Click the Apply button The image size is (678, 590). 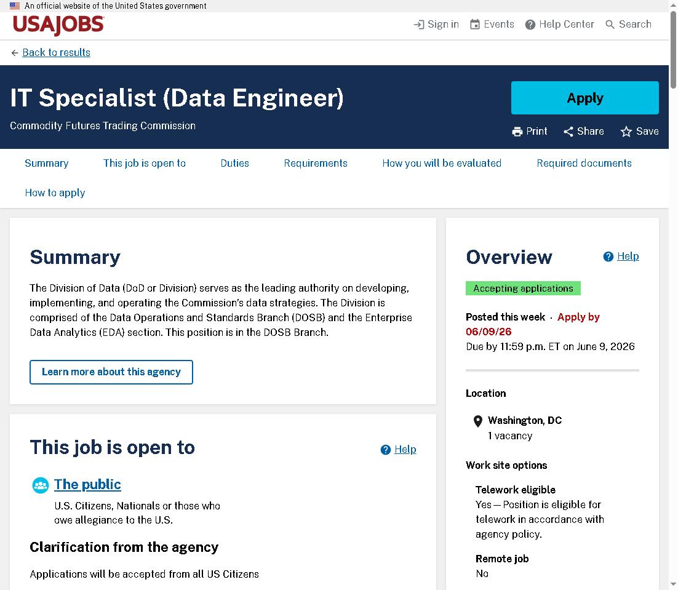584,98
